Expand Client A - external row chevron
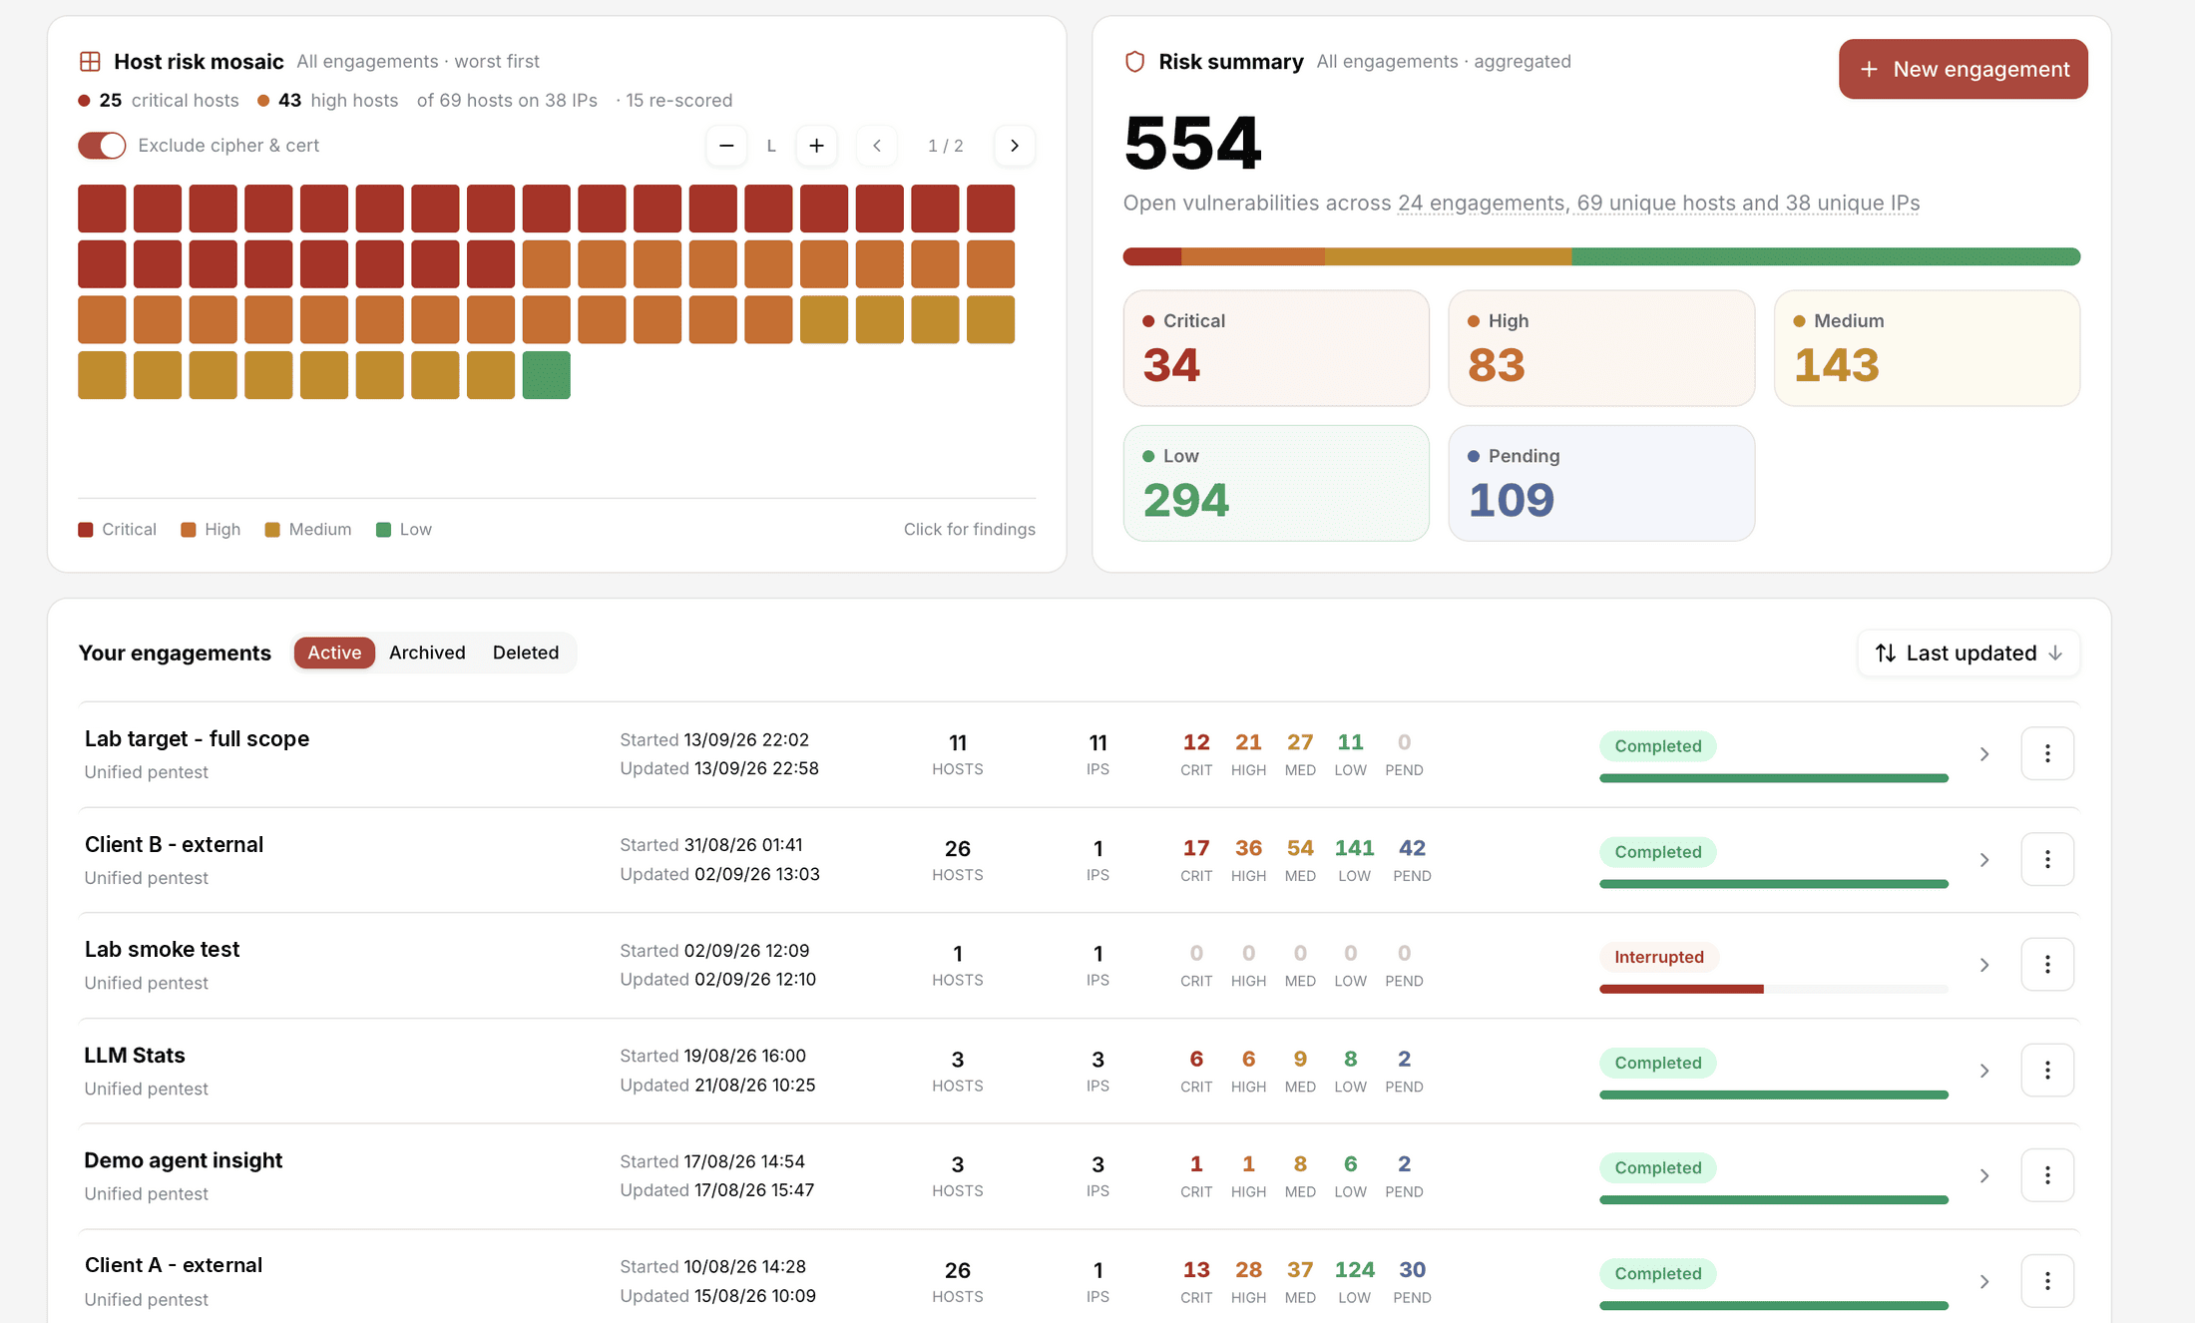Viewport: 2195px width, 1323px height. click(1984, 1282)
